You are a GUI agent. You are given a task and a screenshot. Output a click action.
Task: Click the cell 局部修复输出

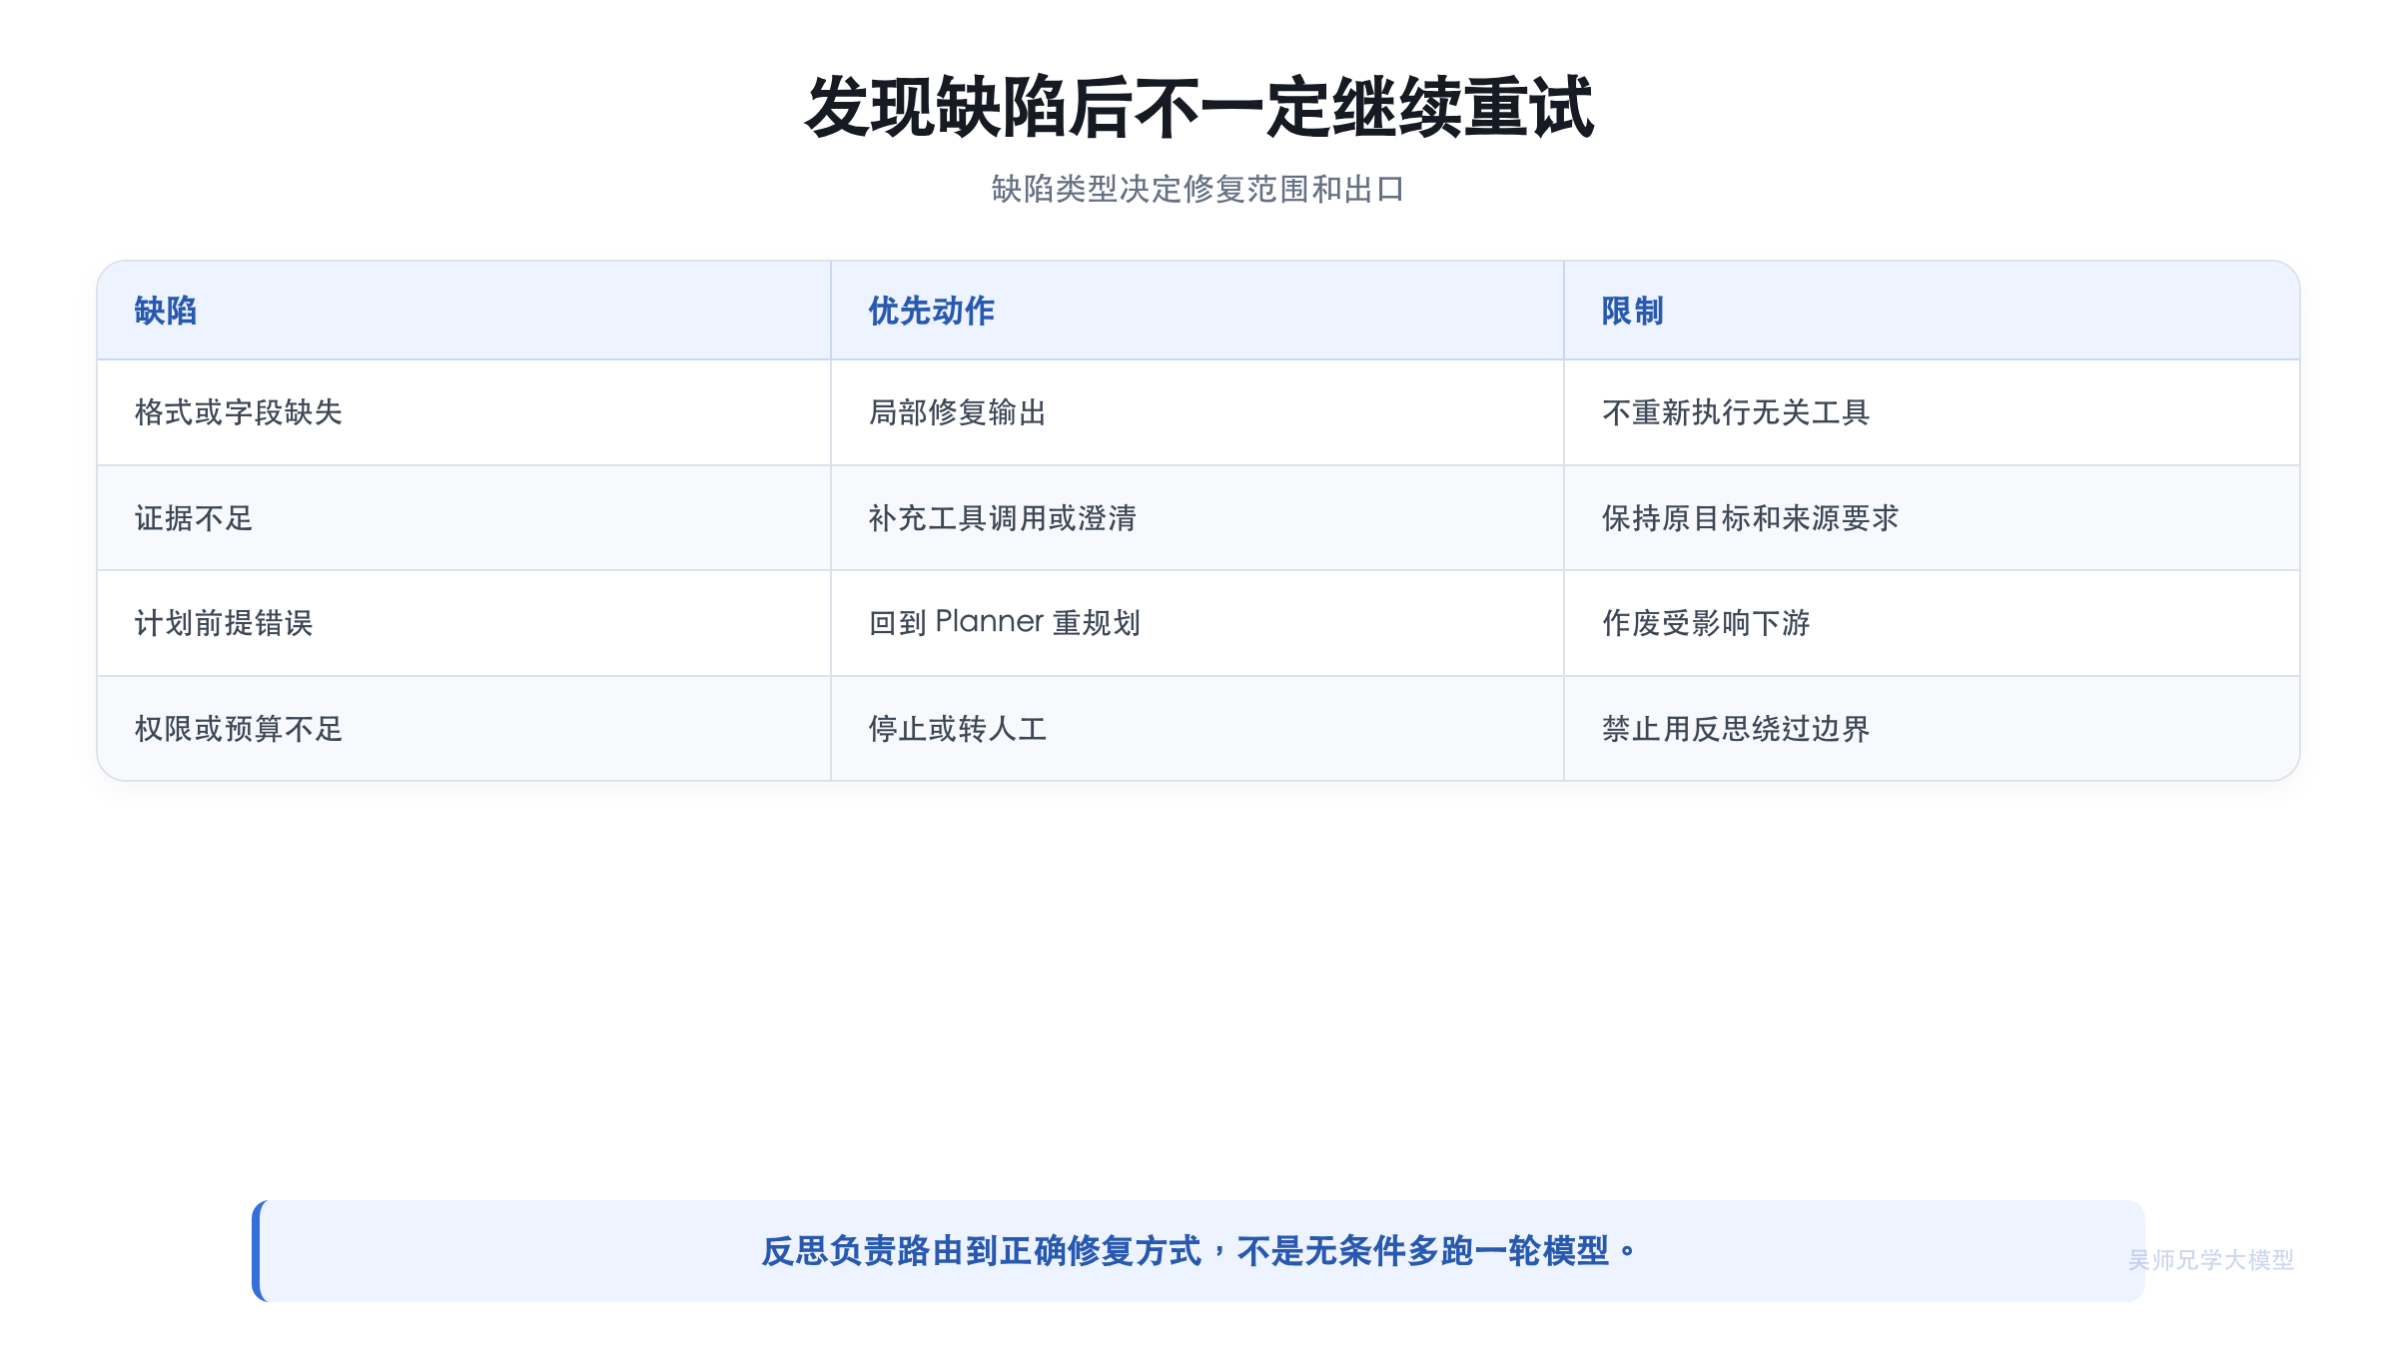[1198, 412]
